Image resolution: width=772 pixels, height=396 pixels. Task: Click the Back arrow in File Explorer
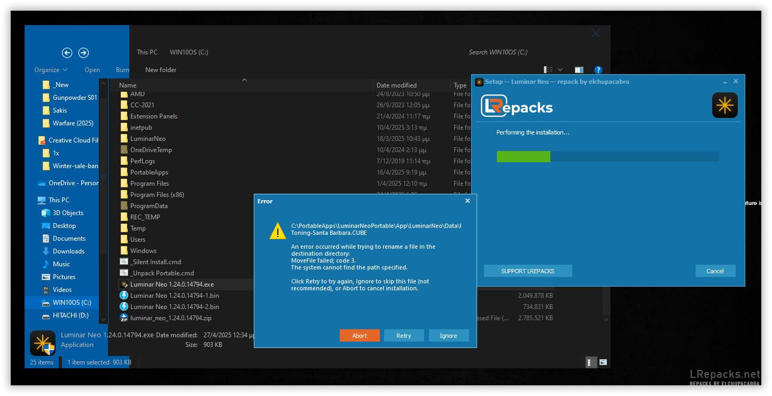click(67, 52)
